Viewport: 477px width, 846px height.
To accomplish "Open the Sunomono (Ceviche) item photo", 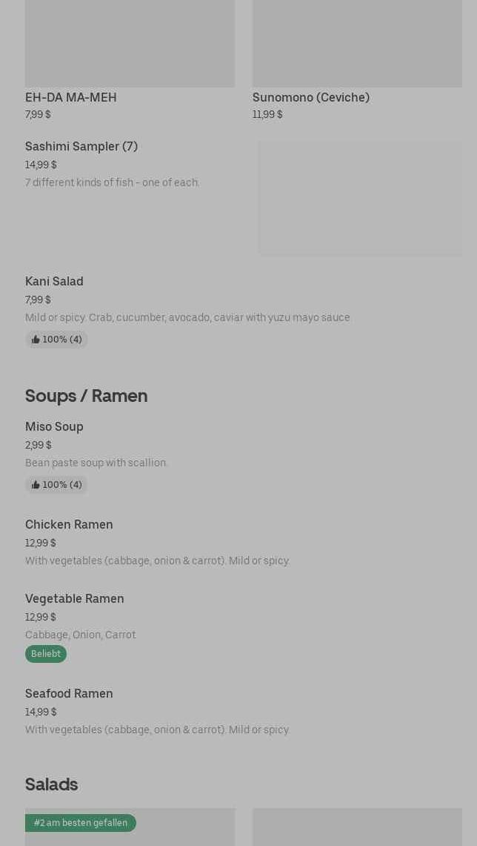I will (357, 43).
